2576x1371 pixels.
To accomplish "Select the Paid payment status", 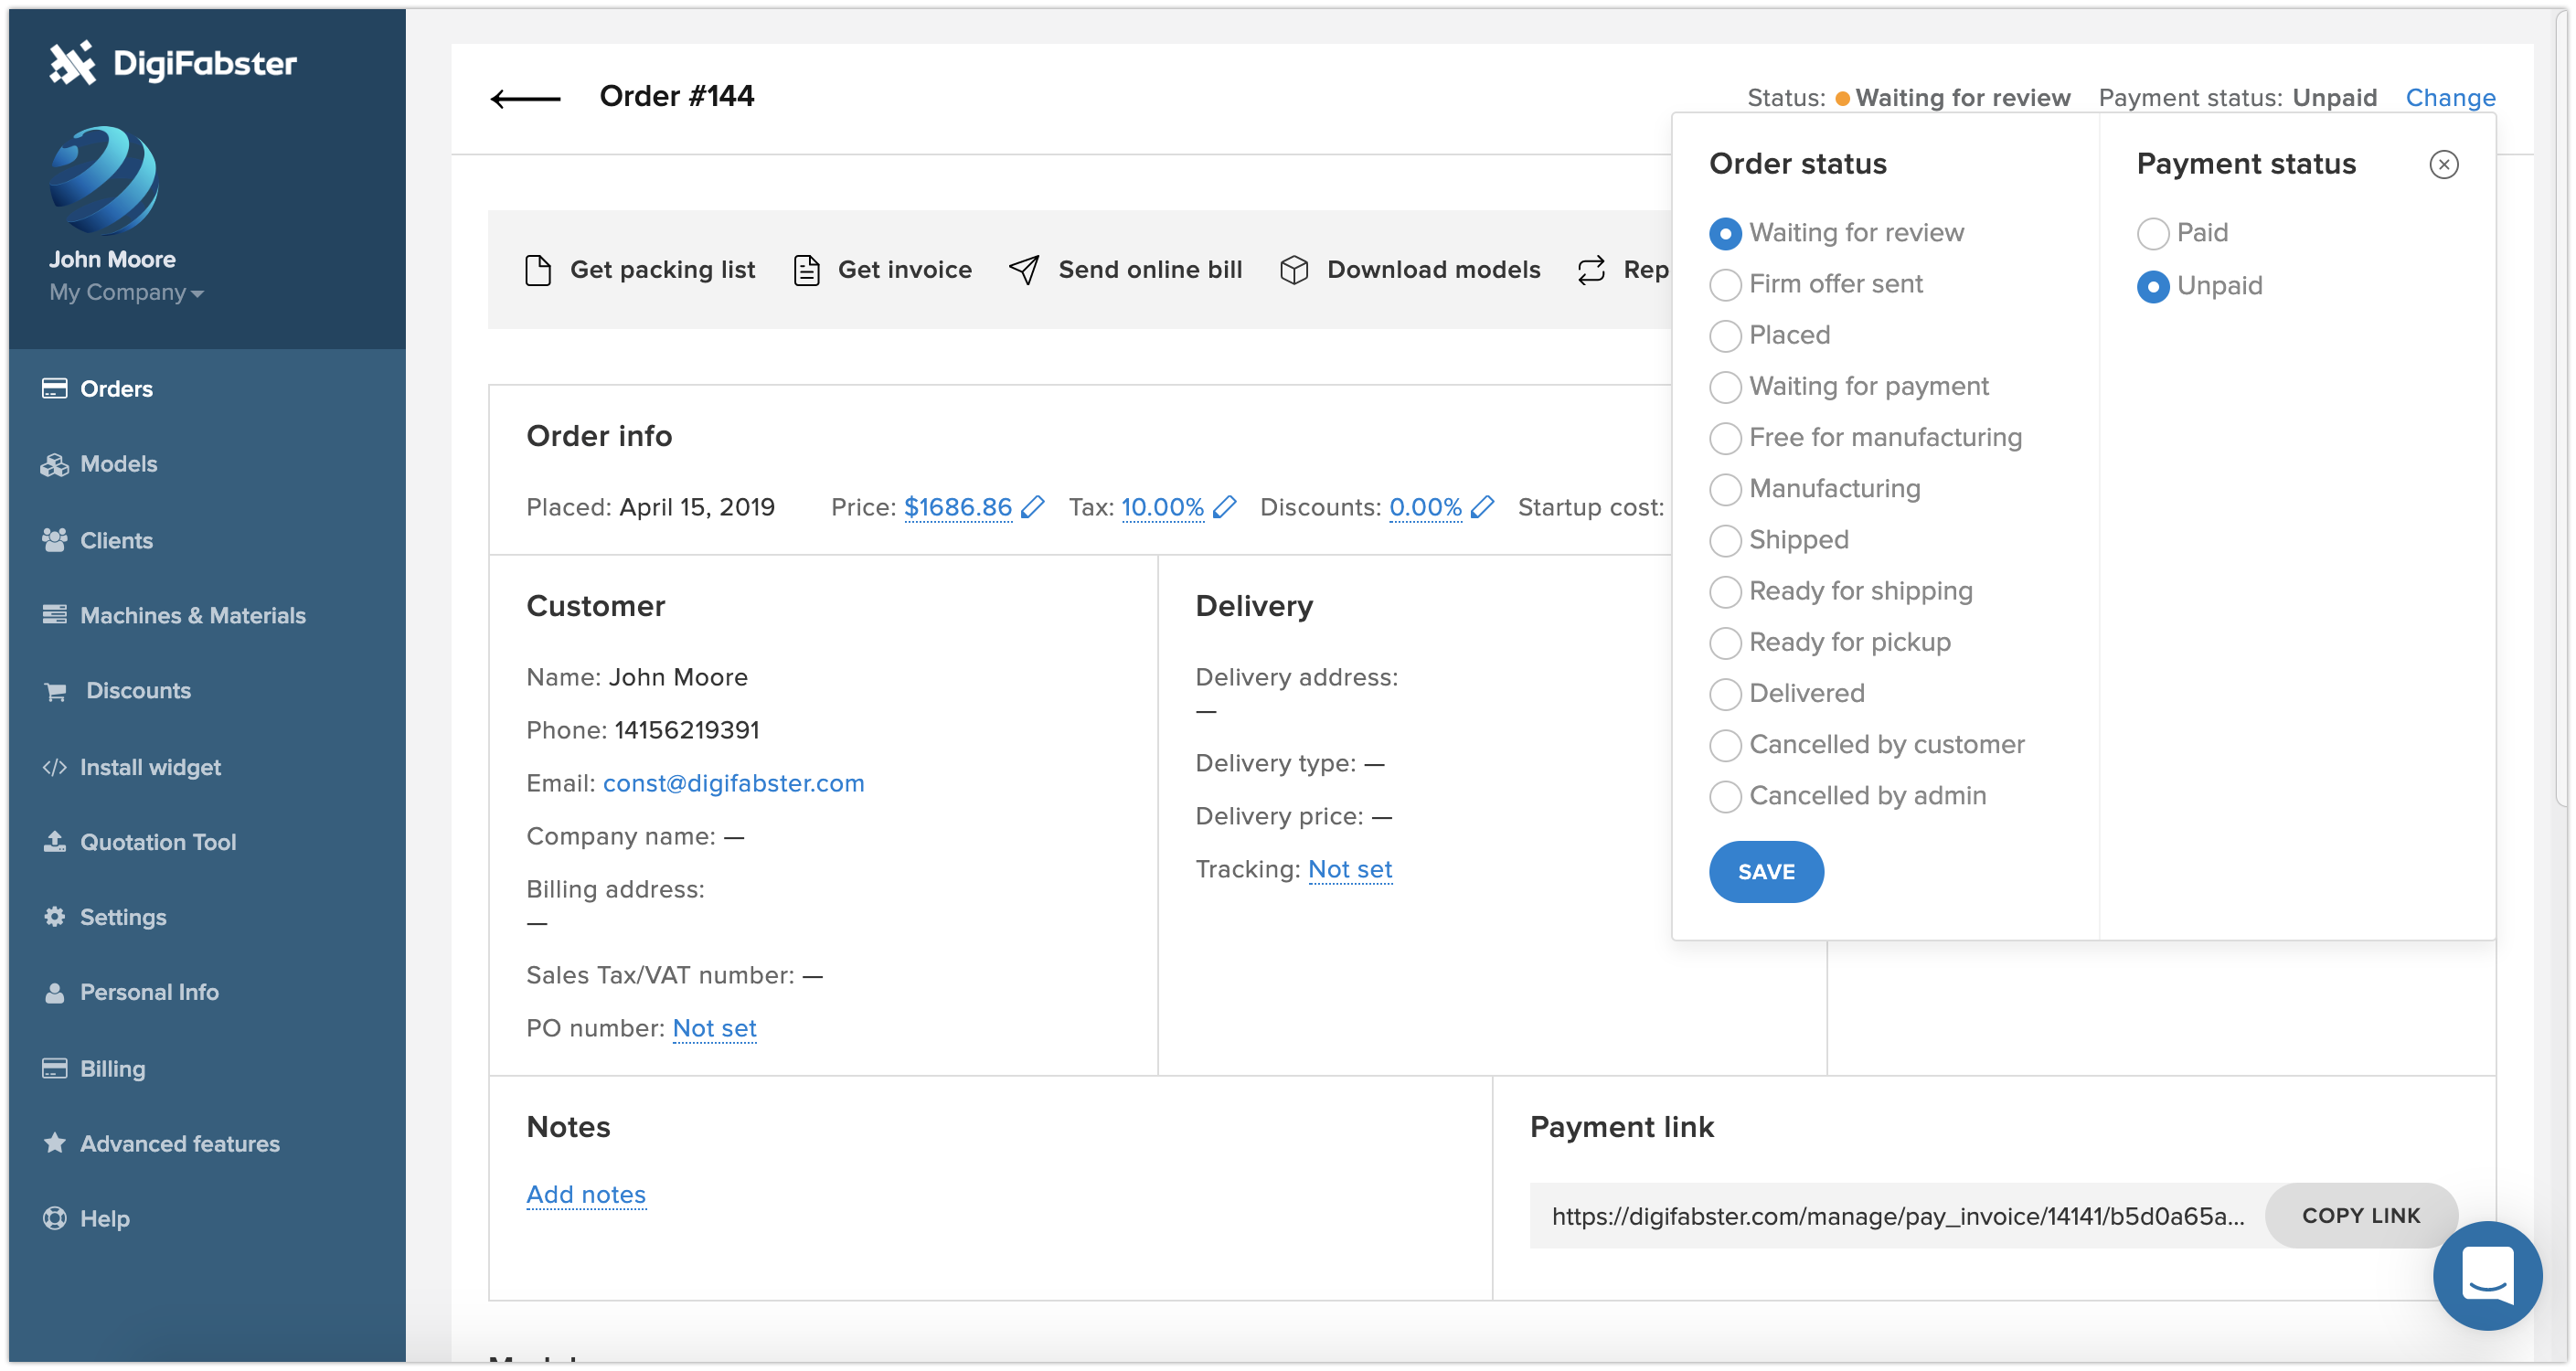I will [2152, 233].
